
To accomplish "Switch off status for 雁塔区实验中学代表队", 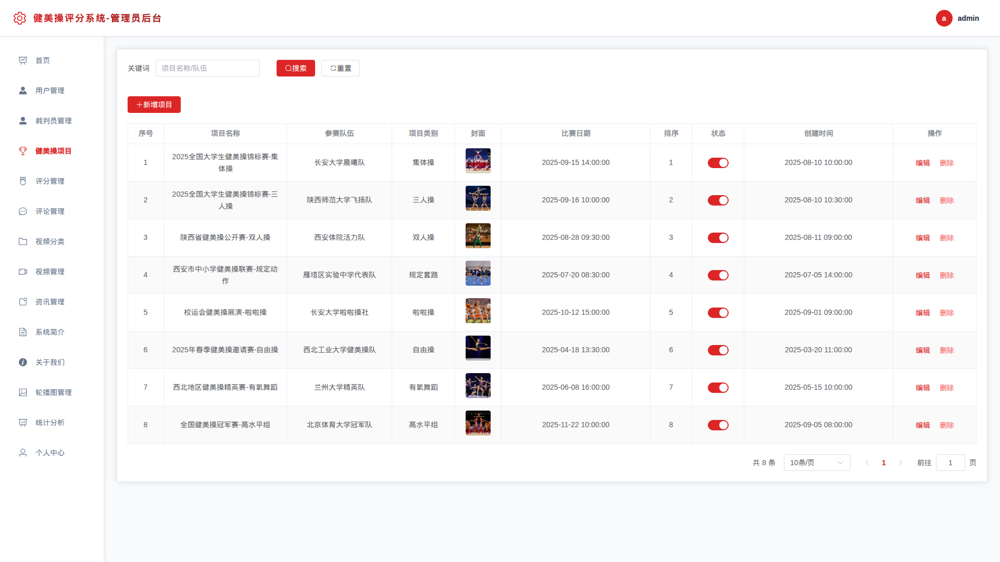I will pos(718,275).
